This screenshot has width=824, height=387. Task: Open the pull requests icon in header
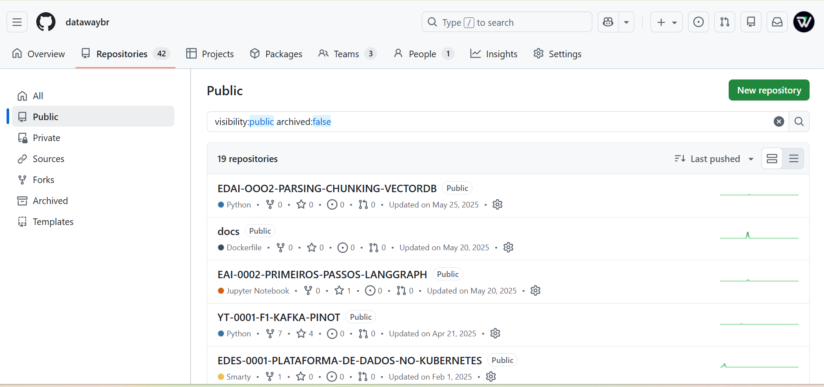(724, 22)
